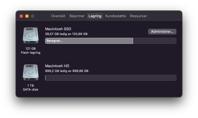This screenshot has width=198, height=118.
Task: Click the 121 GB Flash-lagring label
Action: click(31, 51)
